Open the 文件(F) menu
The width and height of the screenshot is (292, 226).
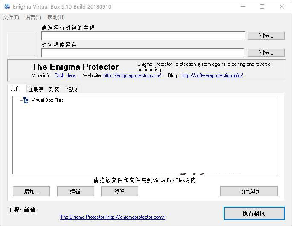pyautogui.click(x=11, y=17)
